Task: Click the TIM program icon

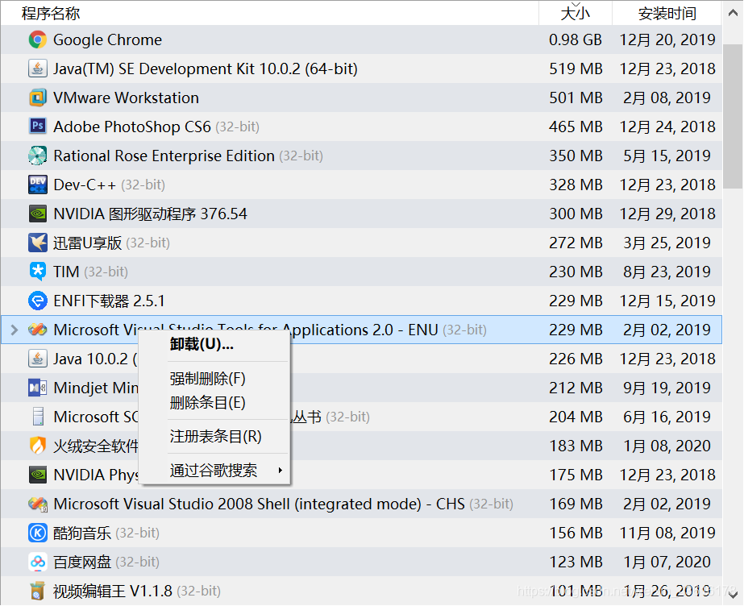Action: (x=38, y=272)
